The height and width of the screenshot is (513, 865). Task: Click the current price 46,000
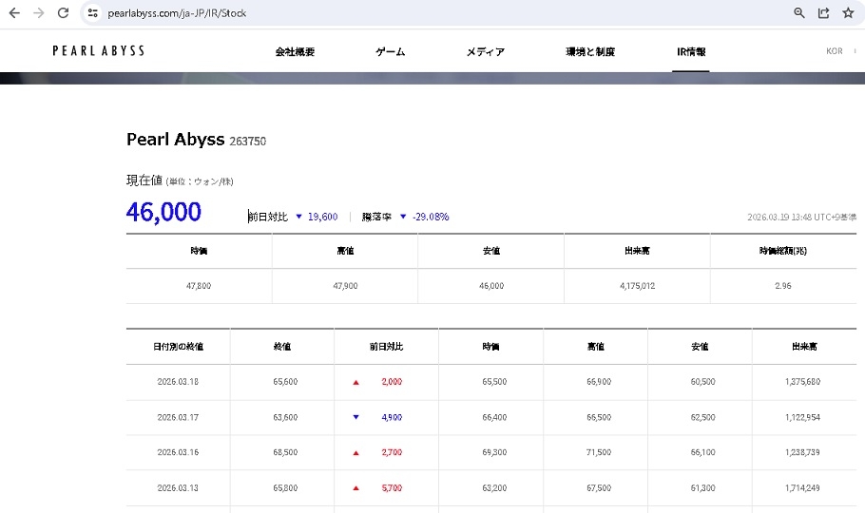[x=163, y=212]
